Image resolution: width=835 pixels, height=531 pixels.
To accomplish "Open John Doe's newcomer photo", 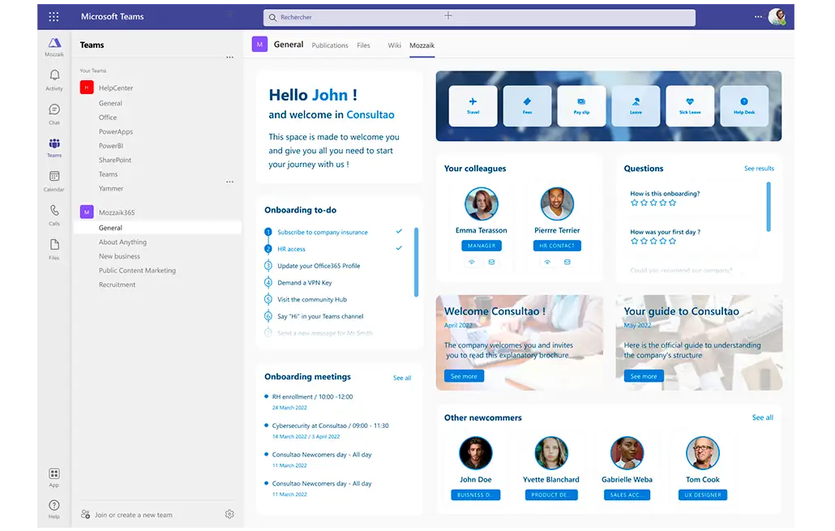I will [x=476, y=453].
